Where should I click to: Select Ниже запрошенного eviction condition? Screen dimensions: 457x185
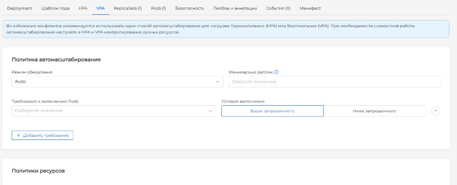point(374,111)
